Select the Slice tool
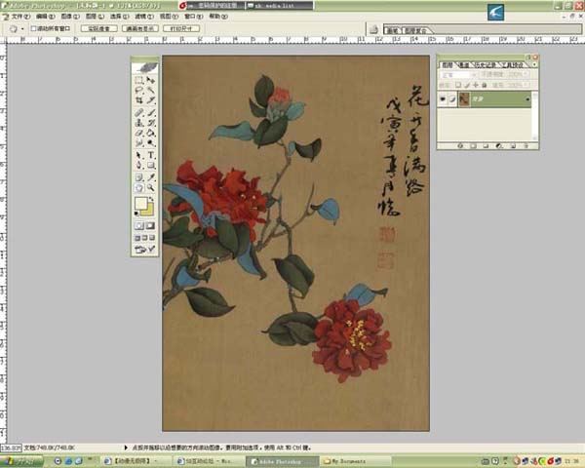The width and height of the screenshot is (585, 468). tap(151, 100)
